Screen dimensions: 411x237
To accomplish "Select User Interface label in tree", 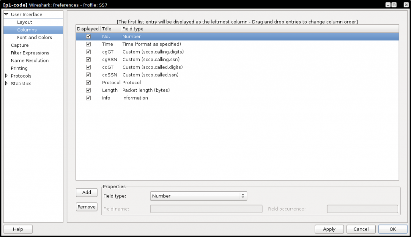I will click(x=26, y=14).
